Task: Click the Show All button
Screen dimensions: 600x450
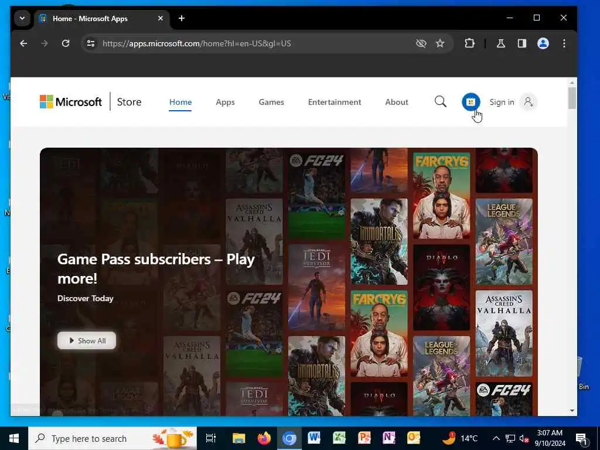Action: click(87, 340)
